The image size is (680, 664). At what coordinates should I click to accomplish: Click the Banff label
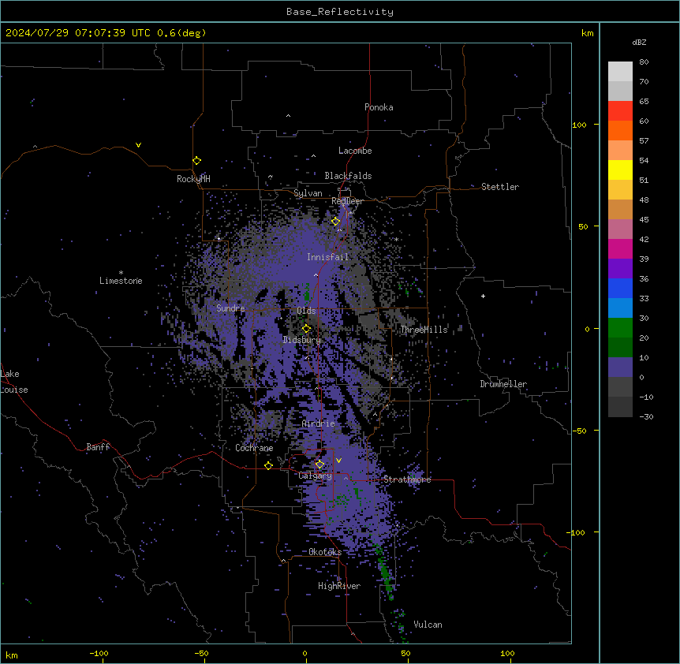coord(98,447)
